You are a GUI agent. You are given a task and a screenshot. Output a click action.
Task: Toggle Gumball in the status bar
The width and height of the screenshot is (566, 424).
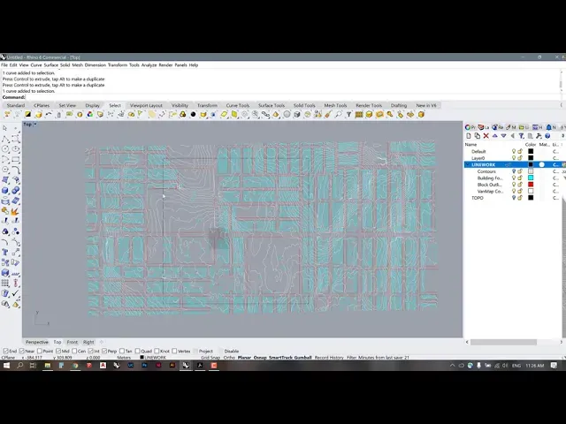(302, 358)
